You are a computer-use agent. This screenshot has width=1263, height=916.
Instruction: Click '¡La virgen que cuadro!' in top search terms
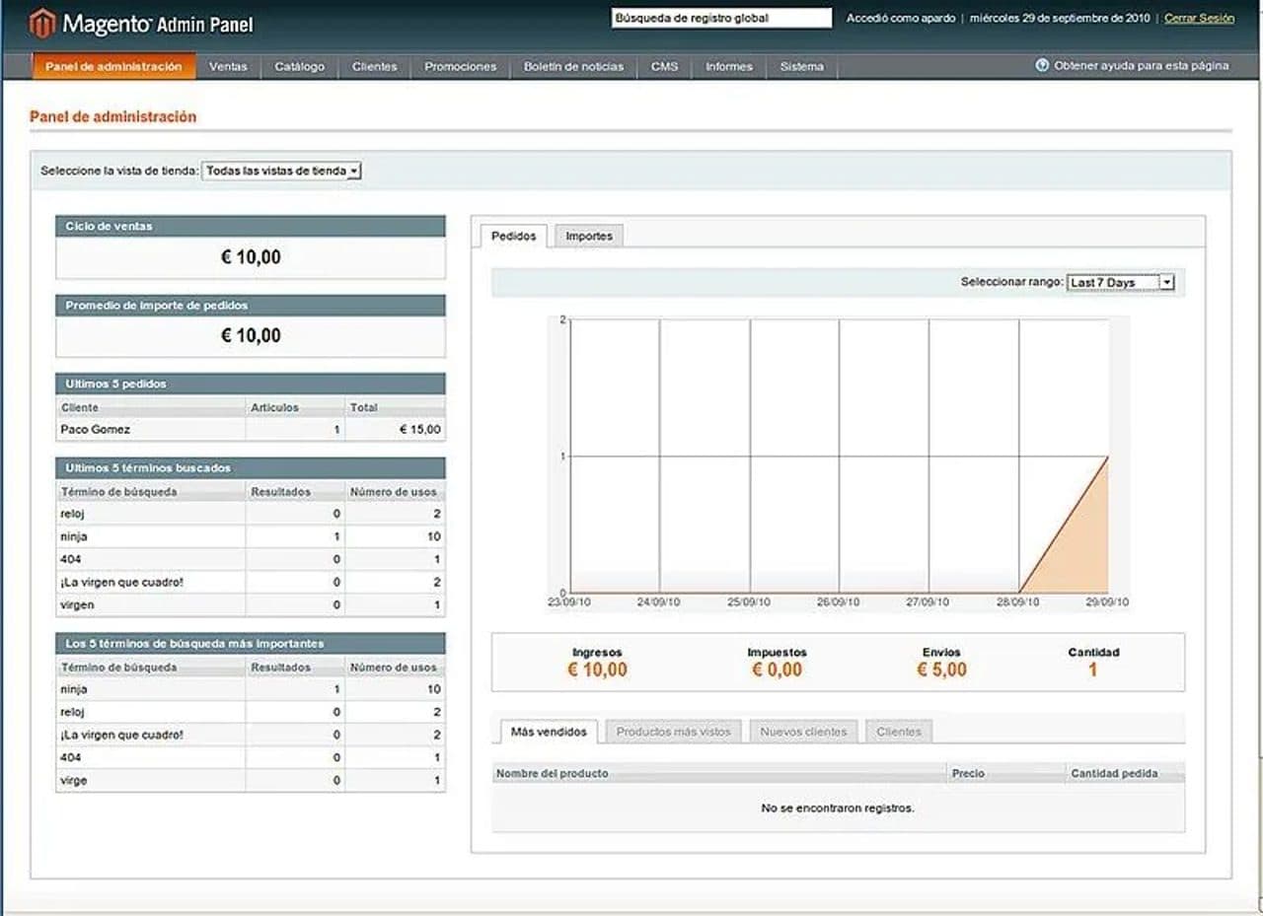coord(121,735)
